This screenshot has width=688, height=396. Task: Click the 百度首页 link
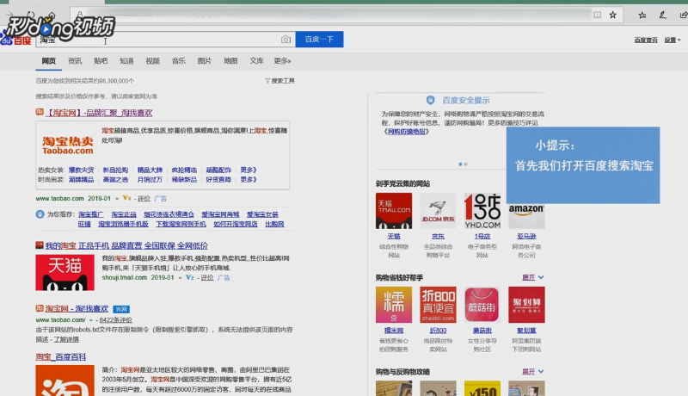click(x=646, y=40)
